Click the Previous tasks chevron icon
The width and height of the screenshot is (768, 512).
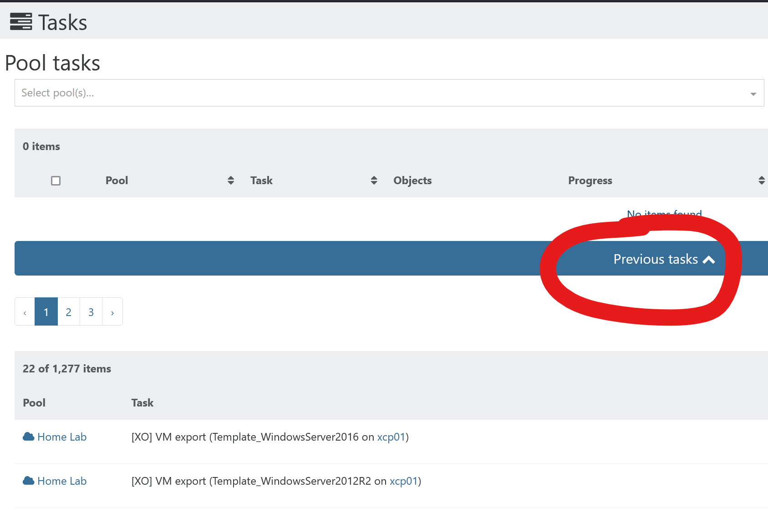[709, 260]
